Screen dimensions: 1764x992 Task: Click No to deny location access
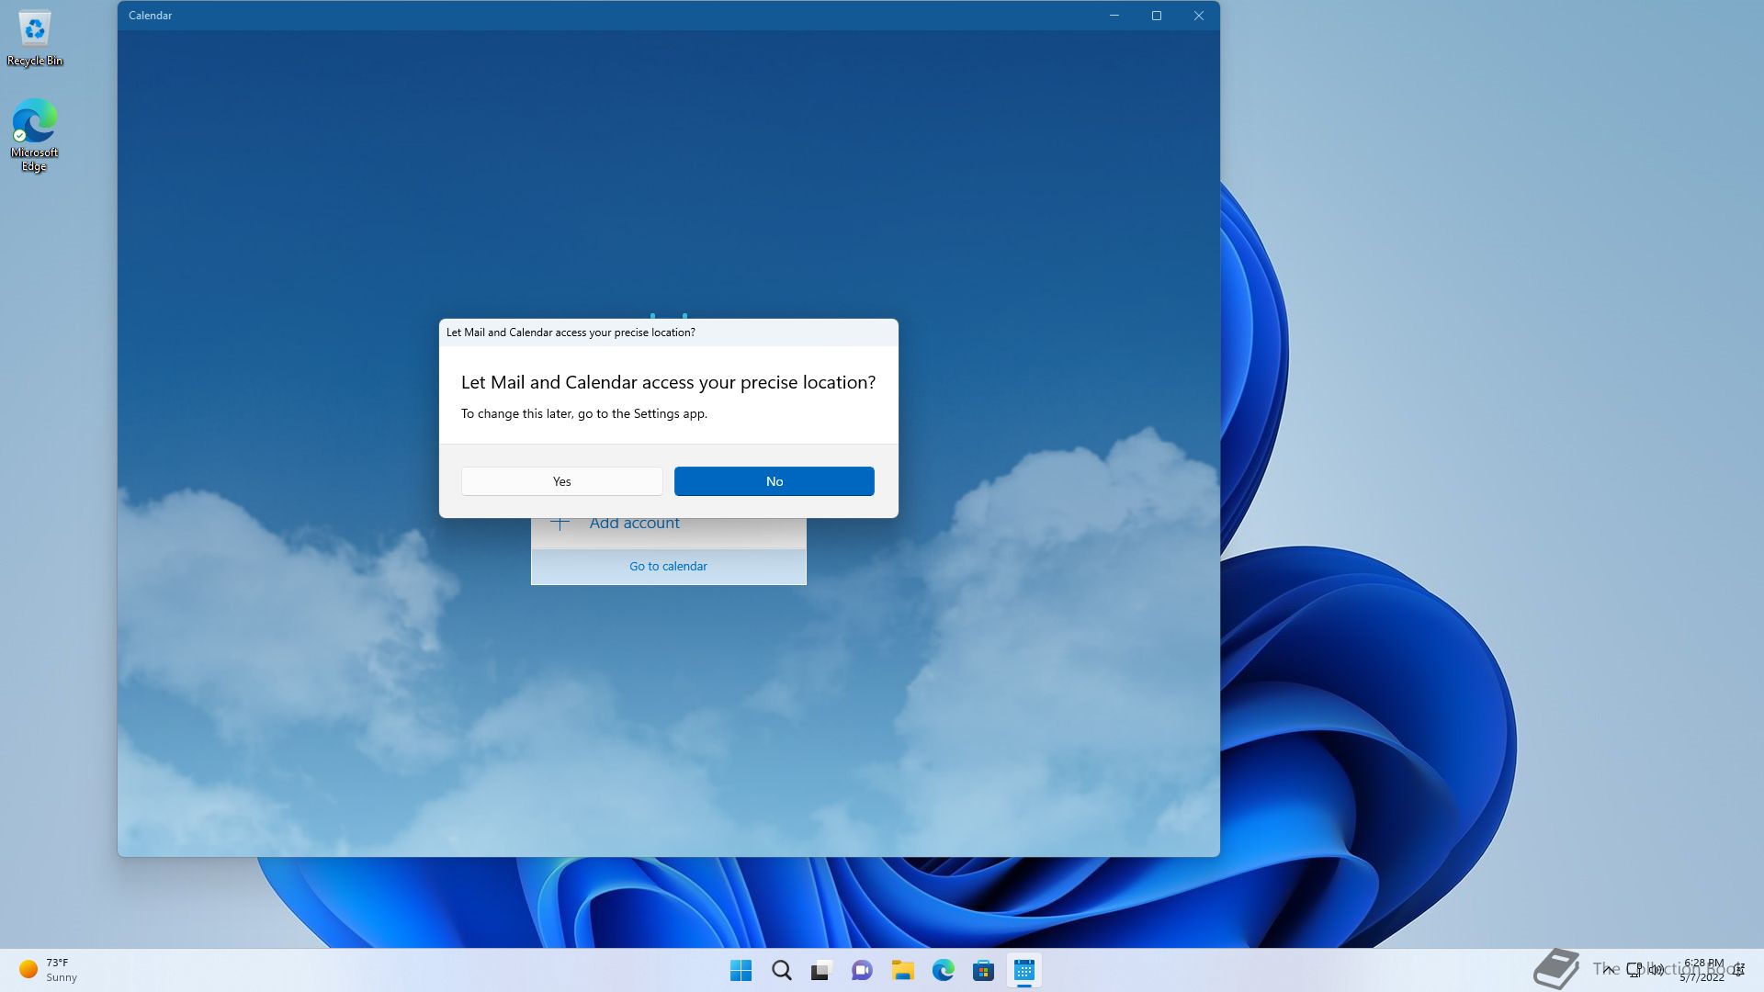(774, 481)
